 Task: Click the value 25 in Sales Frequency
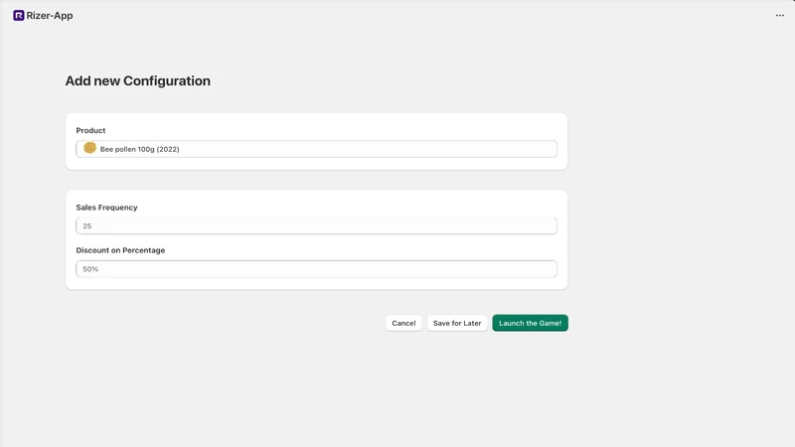tap(87, 226)
